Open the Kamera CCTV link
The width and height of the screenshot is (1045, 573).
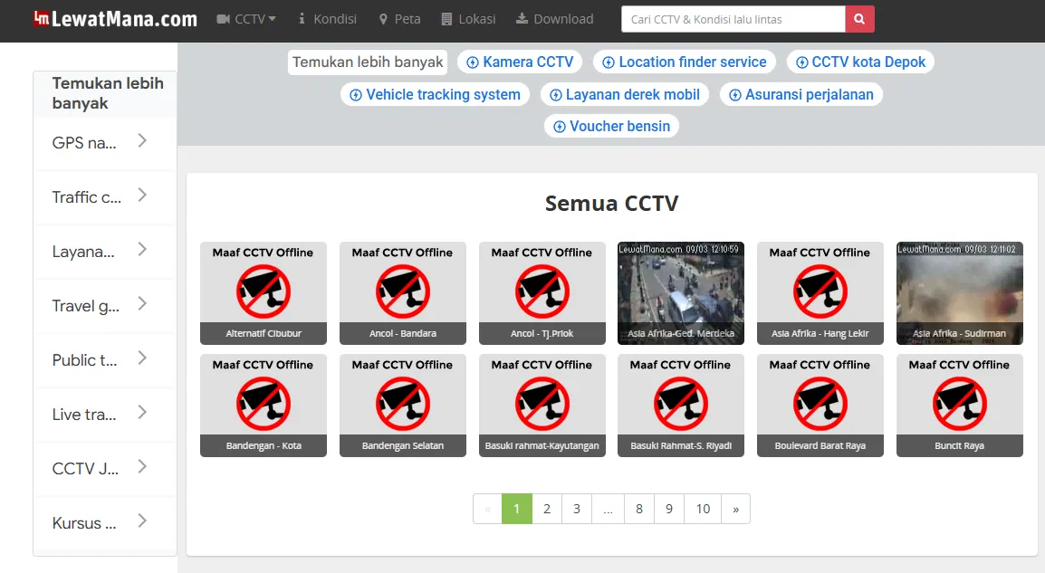[520, 62]
